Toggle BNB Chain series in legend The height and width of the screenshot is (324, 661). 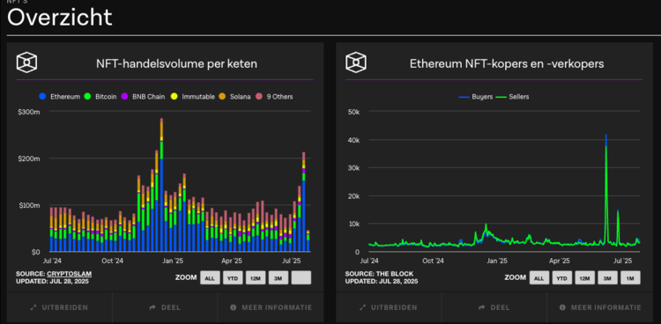tap(143, 97)
